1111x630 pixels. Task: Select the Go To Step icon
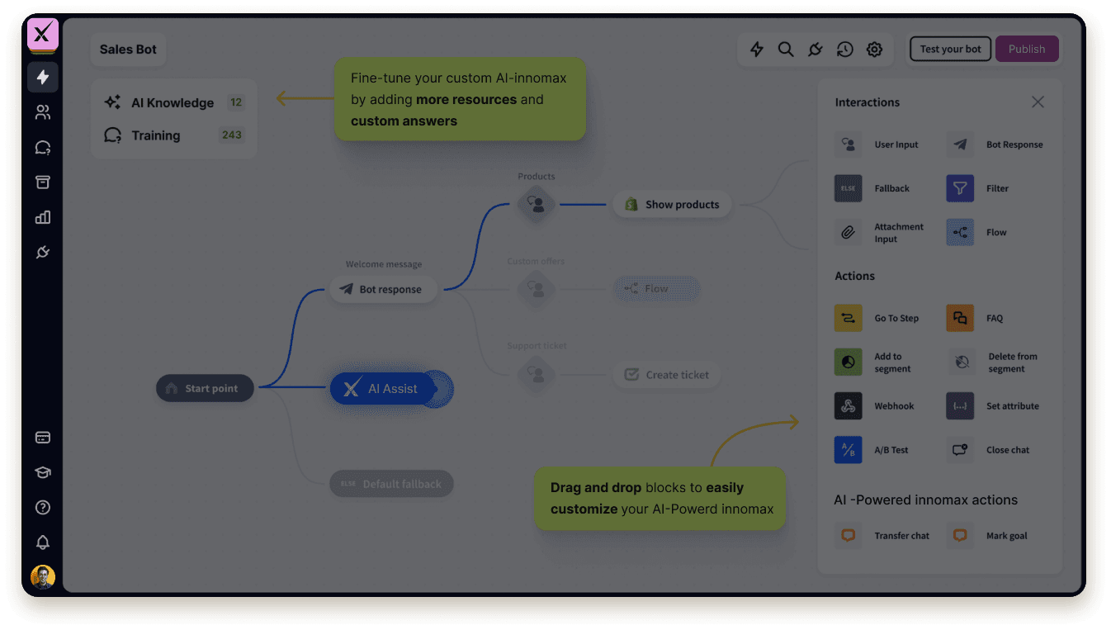848,318
